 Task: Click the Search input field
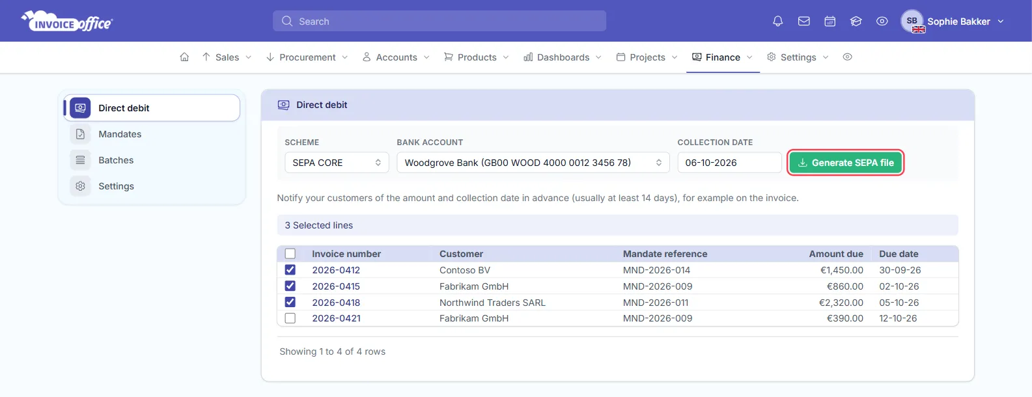pos(439,21)
